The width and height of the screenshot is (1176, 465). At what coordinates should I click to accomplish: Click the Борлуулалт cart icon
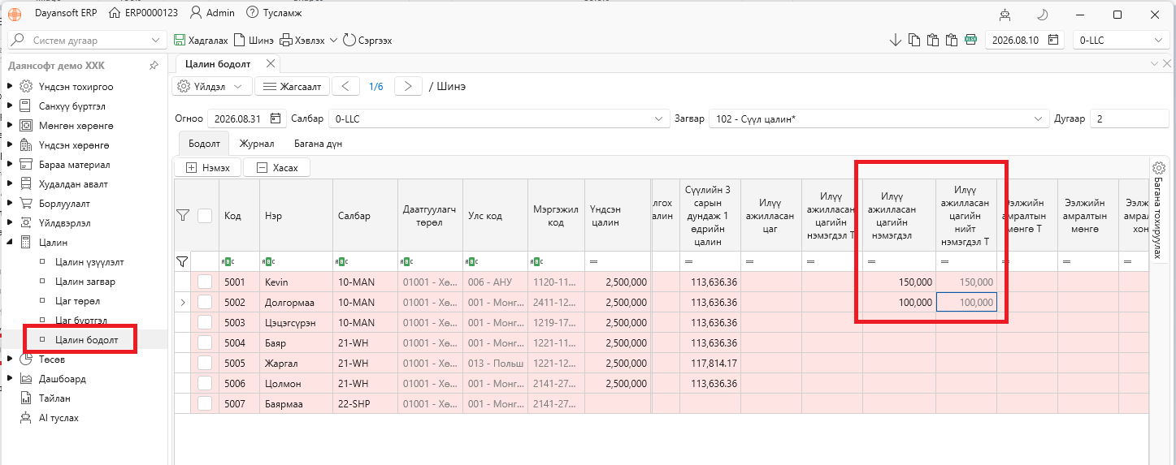(x=25, y=203)
